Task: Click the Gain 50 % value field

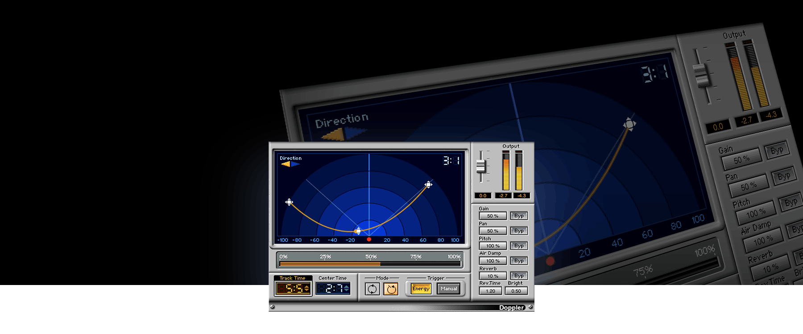Action: click(x=493, y=216)
